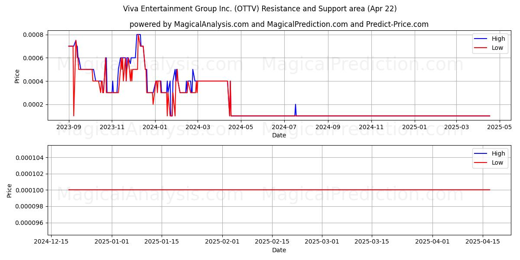Click the top chart y tick 0.0002
Screen dimensions: 520x260
pos(33,104)
